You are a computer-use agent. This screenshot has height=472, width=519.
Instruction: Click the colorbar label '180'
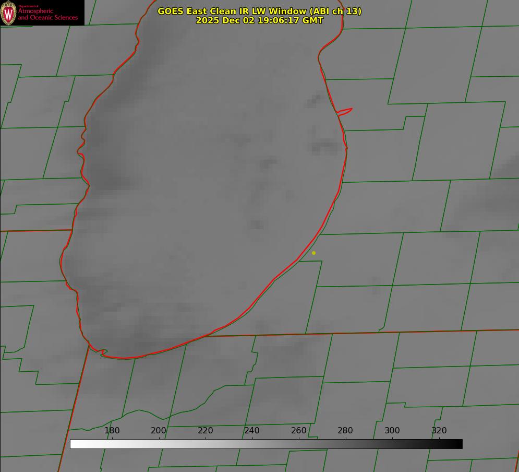coord(112,431)
